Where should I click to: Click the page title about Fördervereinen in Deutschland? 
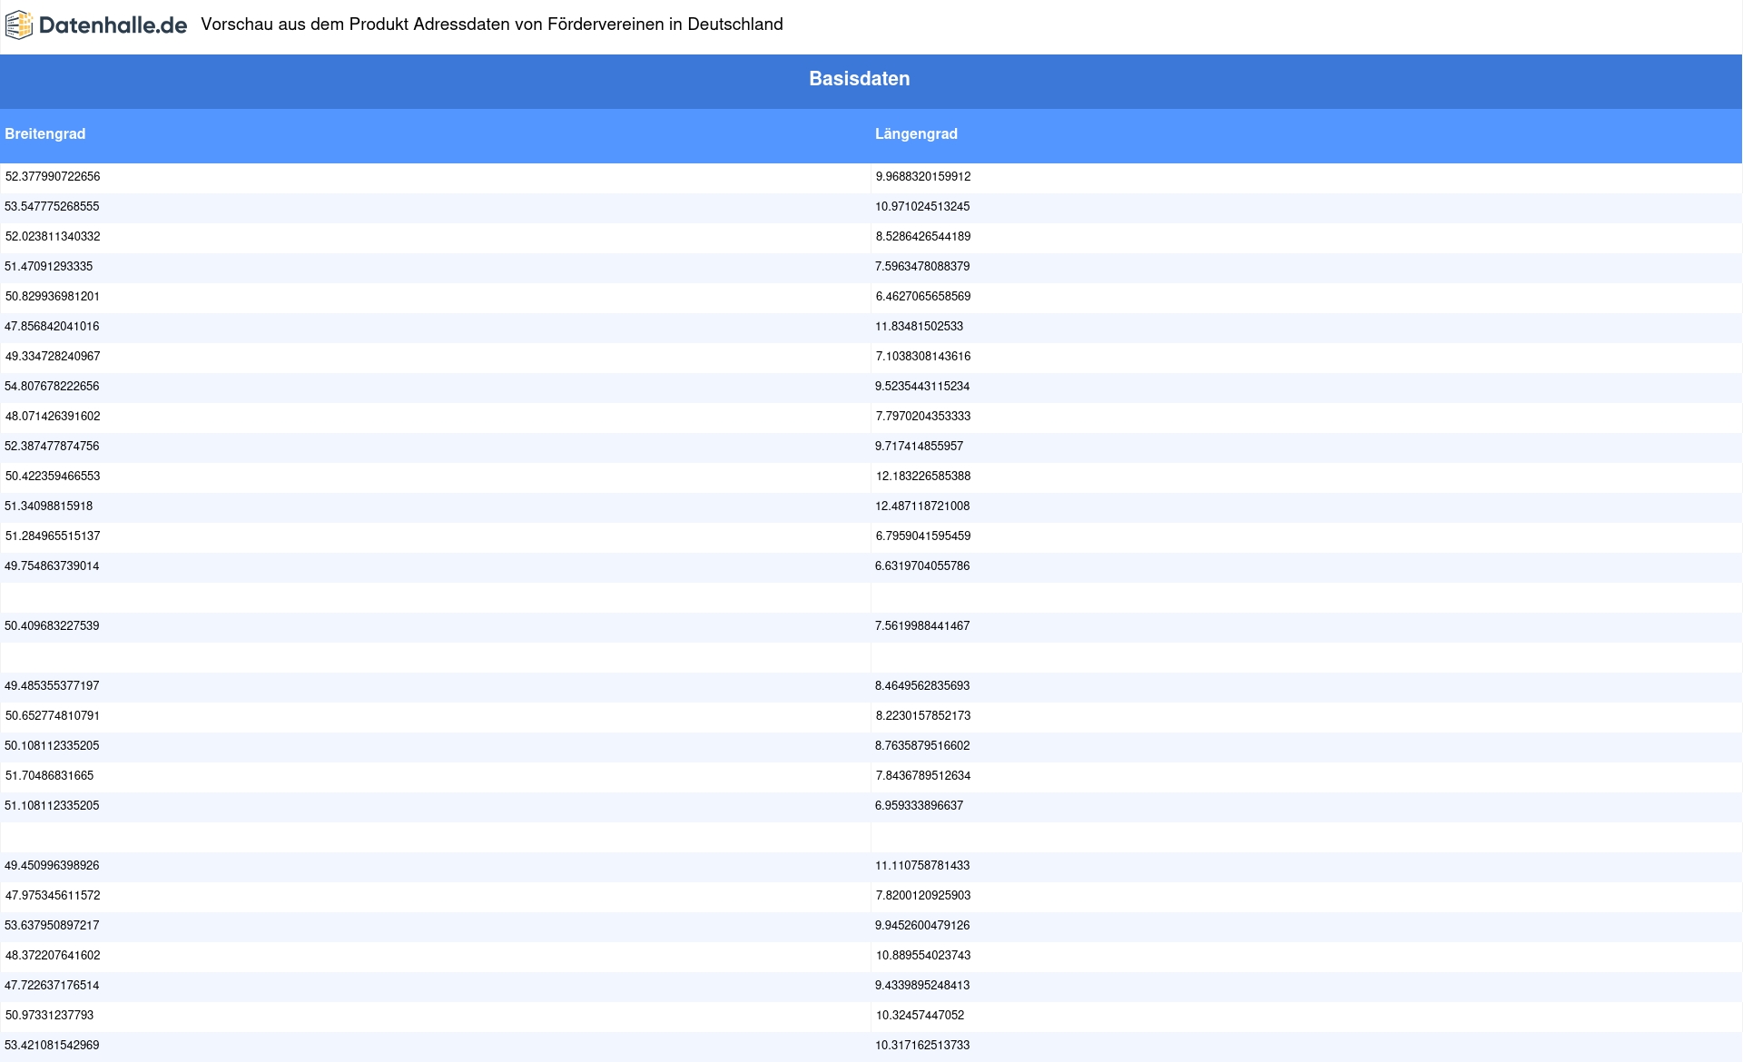pos(492,25)
